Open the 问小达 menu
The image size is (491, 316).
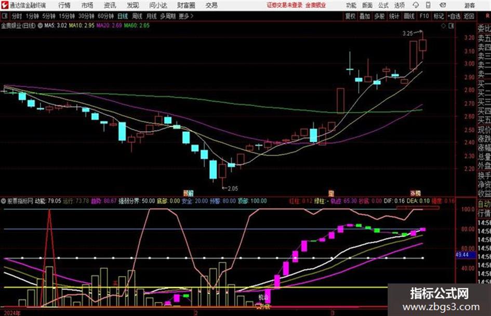pos(158,5)
